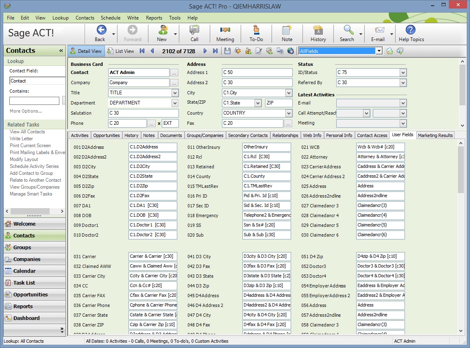Click the Manage Smart Tasks link
Image resolution: width=470 pixels, height=348 pixels.
tap(31, 194)
